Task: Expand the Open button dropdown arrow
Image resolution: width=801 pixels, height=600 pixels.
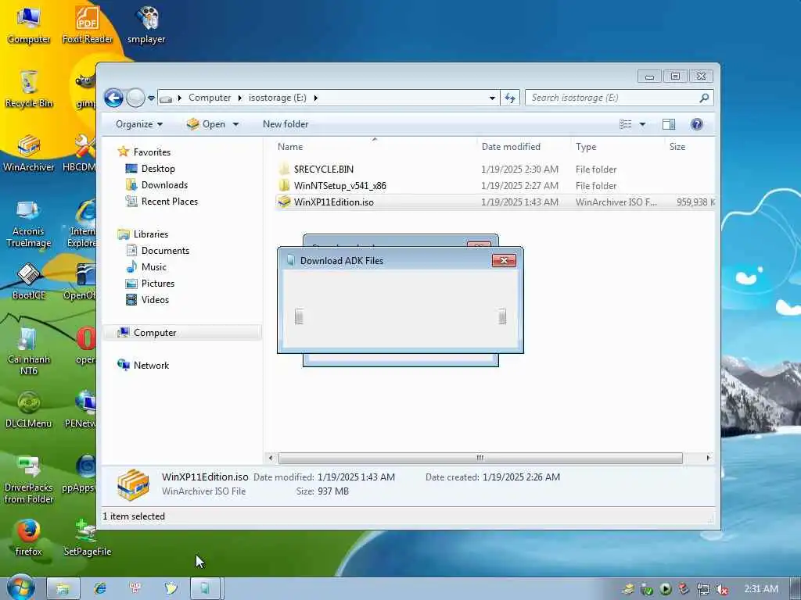Action: 235,124
